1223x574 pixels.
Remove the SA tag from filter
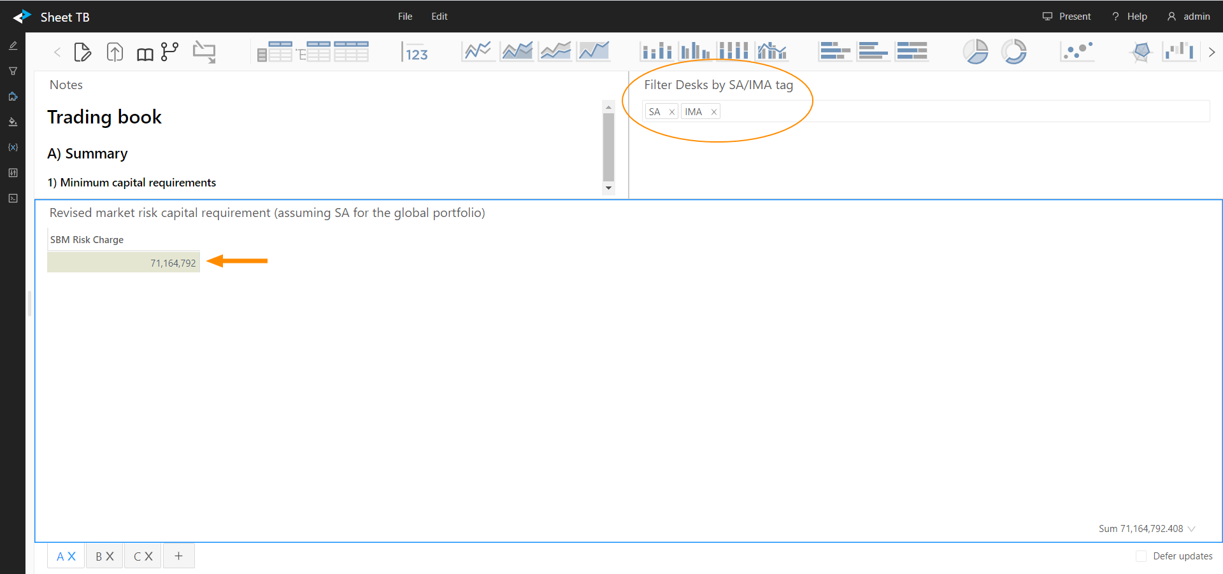671,112
